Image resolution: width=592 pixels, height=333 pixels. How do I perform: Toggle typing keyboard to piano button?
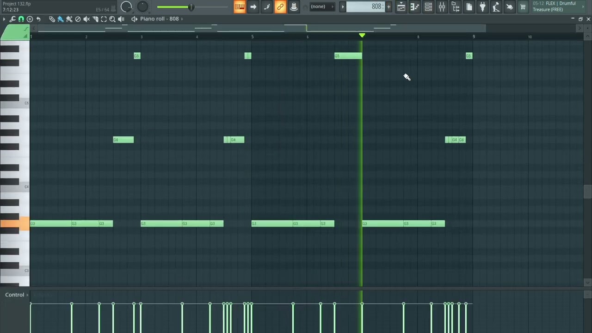pos(240,6)
